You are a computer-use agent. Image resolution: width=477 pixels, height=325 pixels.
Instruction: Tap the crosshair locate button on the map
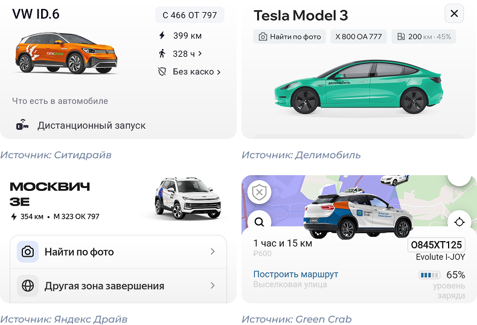tap(459, 222)
